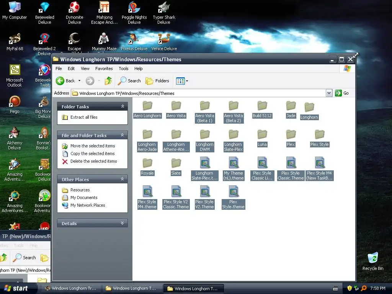Select the Royale folder
392x294 pixels.
pyautogui.click(x=147, y=167)
